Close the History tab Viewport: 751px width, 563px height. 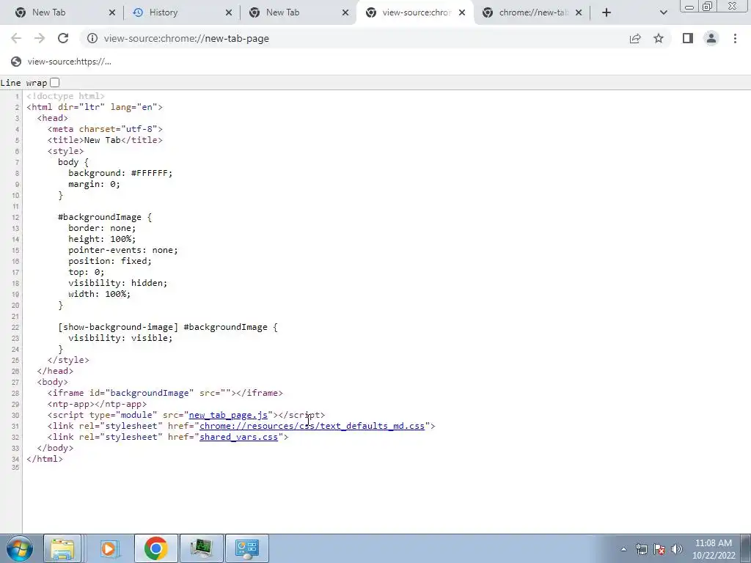tap(229, 12)
